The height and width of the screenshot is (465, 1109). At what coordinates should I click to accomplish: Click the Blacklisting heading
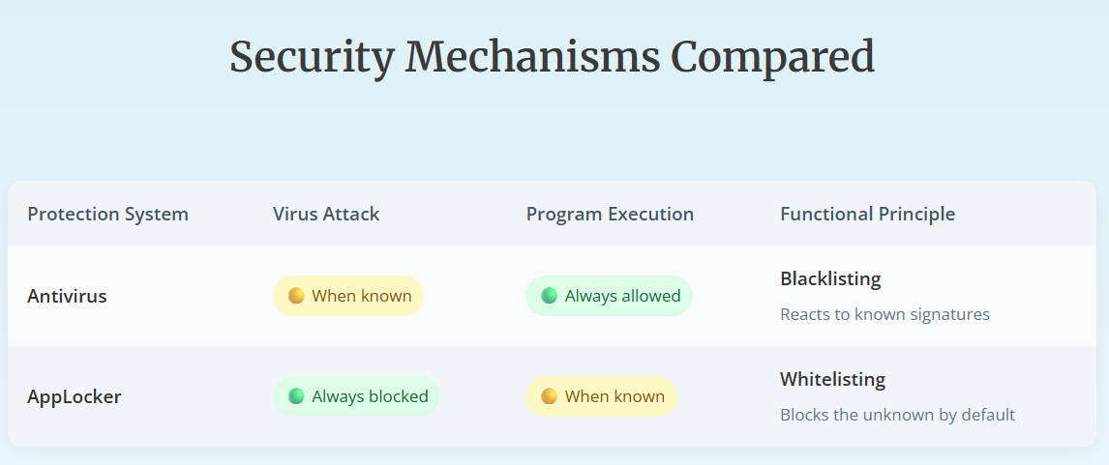click(x=830, y=278)
